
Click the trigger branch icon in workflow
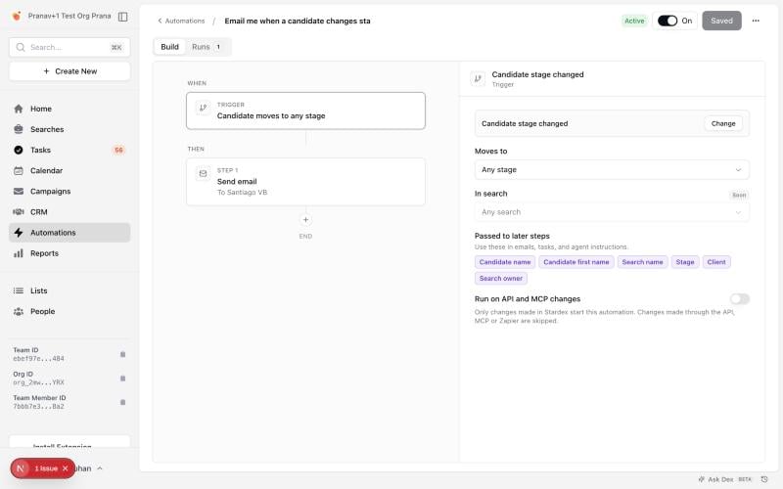tap(203, 108)
